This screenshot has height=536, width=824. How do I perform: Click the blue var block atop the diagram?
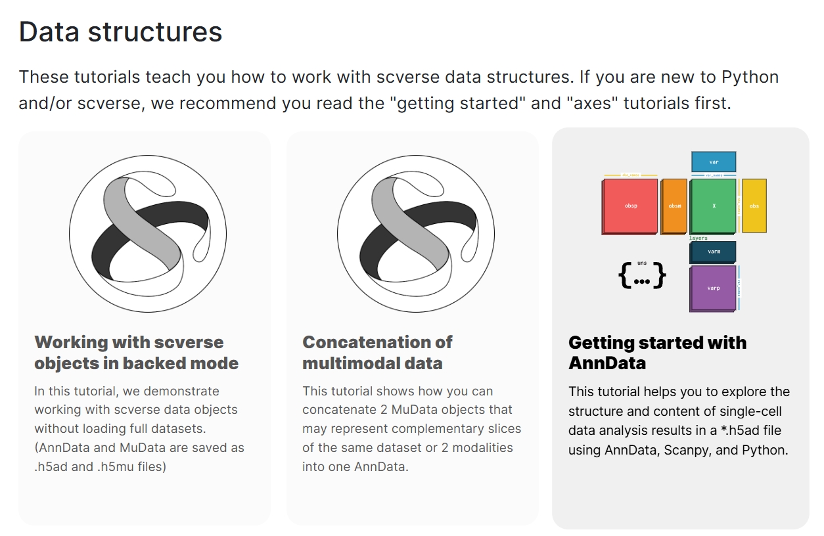point(713,162)
